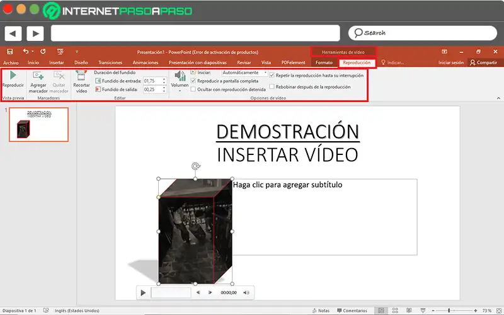Open the undo history dropdown arrow

33,52
